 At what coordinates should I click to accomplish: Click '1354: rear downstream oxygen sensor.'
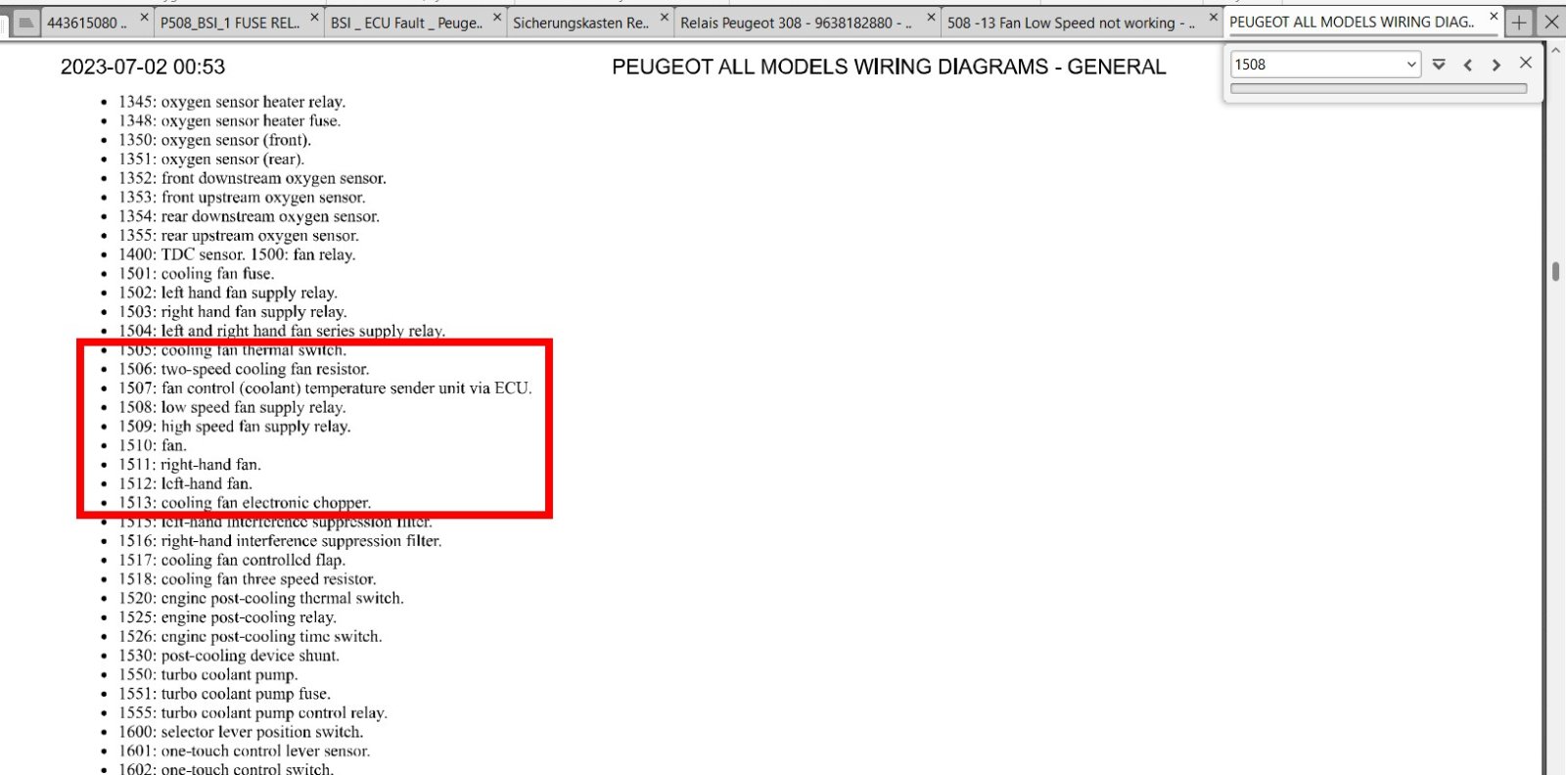pos(249,216)
